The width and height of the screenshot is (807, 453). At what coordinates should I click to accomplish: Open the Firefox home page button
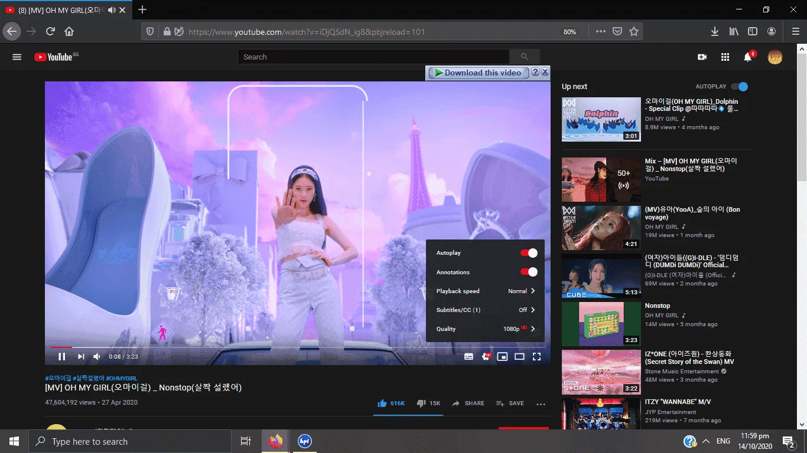point(69,31)
